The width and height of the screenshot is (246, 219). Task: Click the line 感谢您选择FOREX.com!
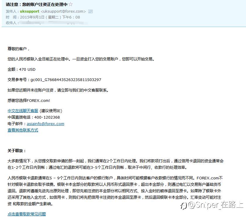[29, 100]
